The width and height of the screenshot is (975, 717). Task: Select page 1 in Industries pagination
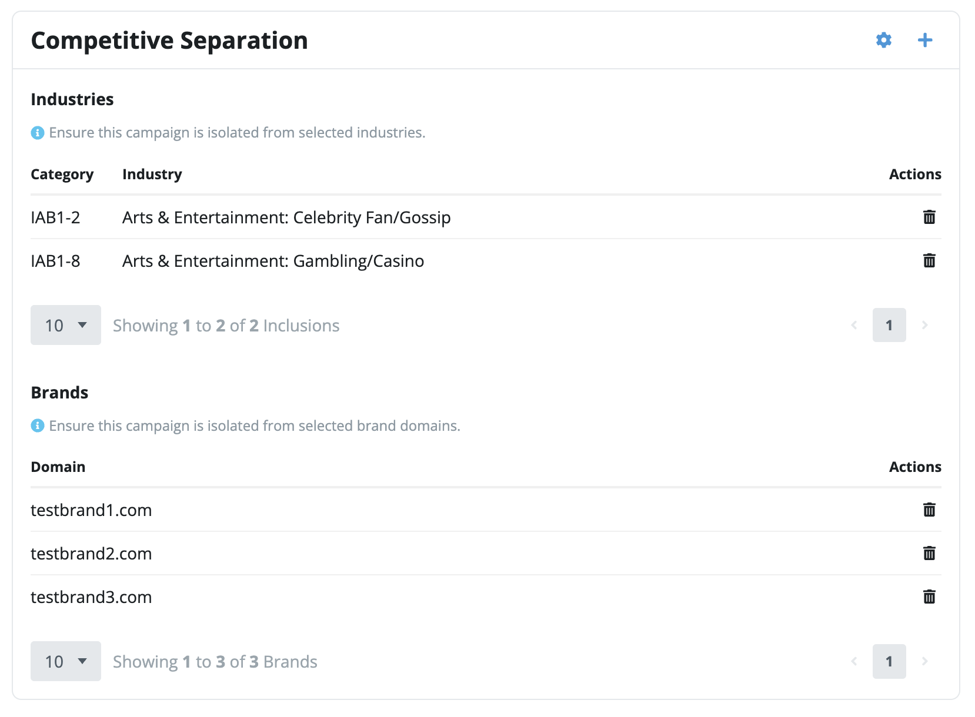889,325
